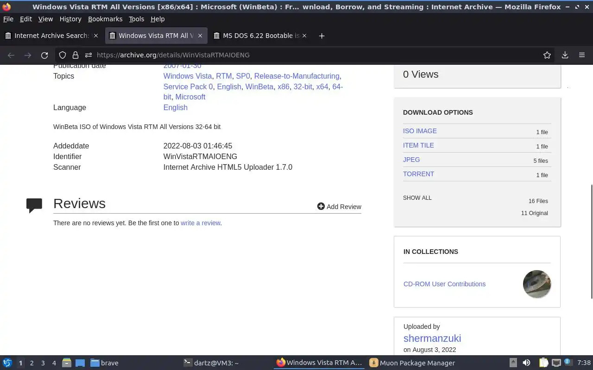
Task: Reload the current page
Action: [x=44, y=55]
